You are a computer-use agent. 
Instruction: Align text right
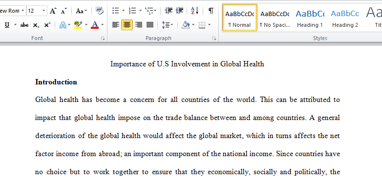tap(139, 25)
